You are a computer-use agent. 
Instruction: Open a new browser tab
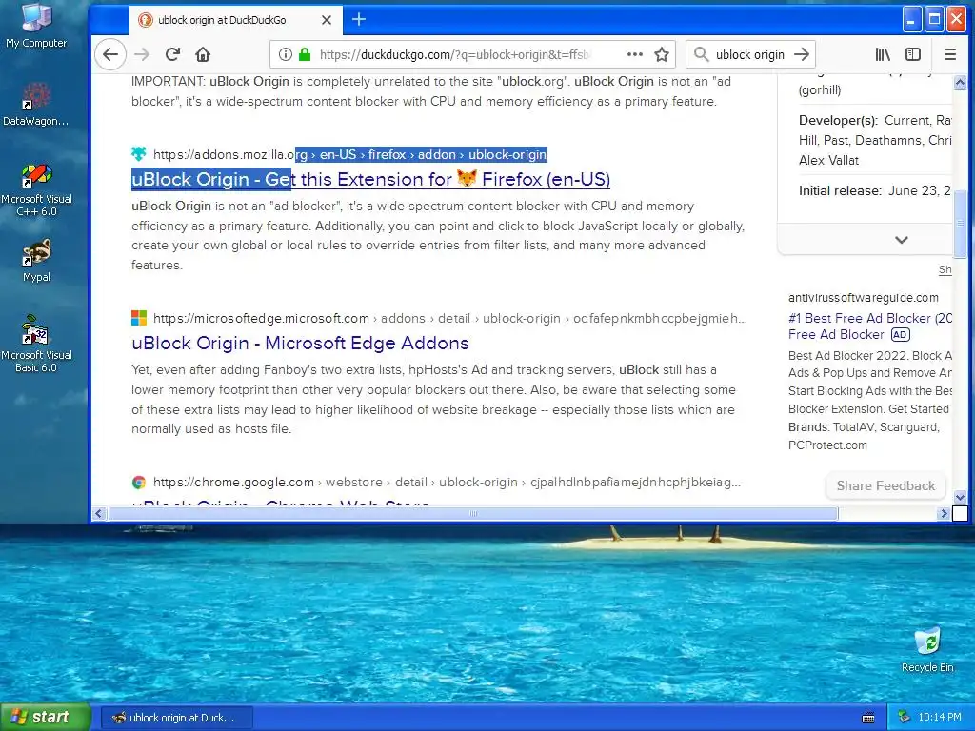(x=359, y=19)
